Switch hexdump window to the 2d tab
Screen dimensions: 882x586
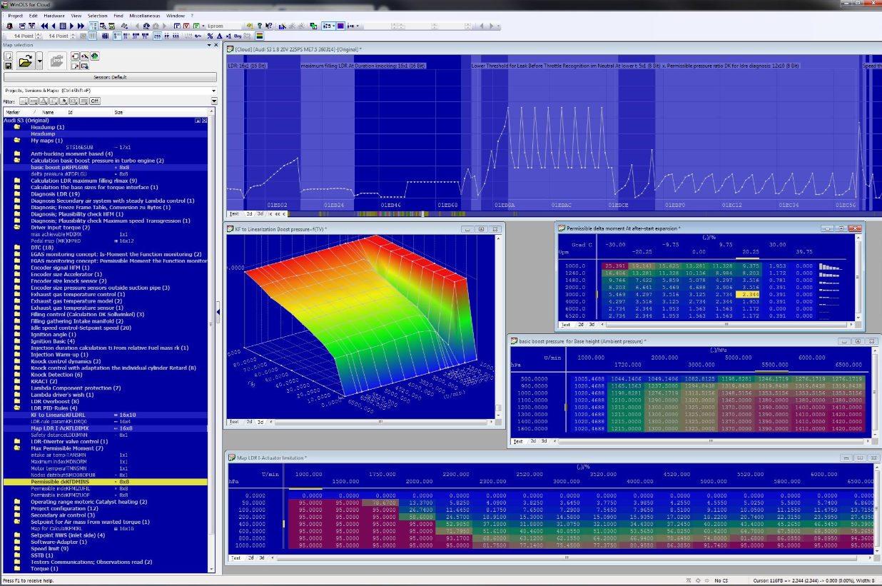click(x=249, y=213)
